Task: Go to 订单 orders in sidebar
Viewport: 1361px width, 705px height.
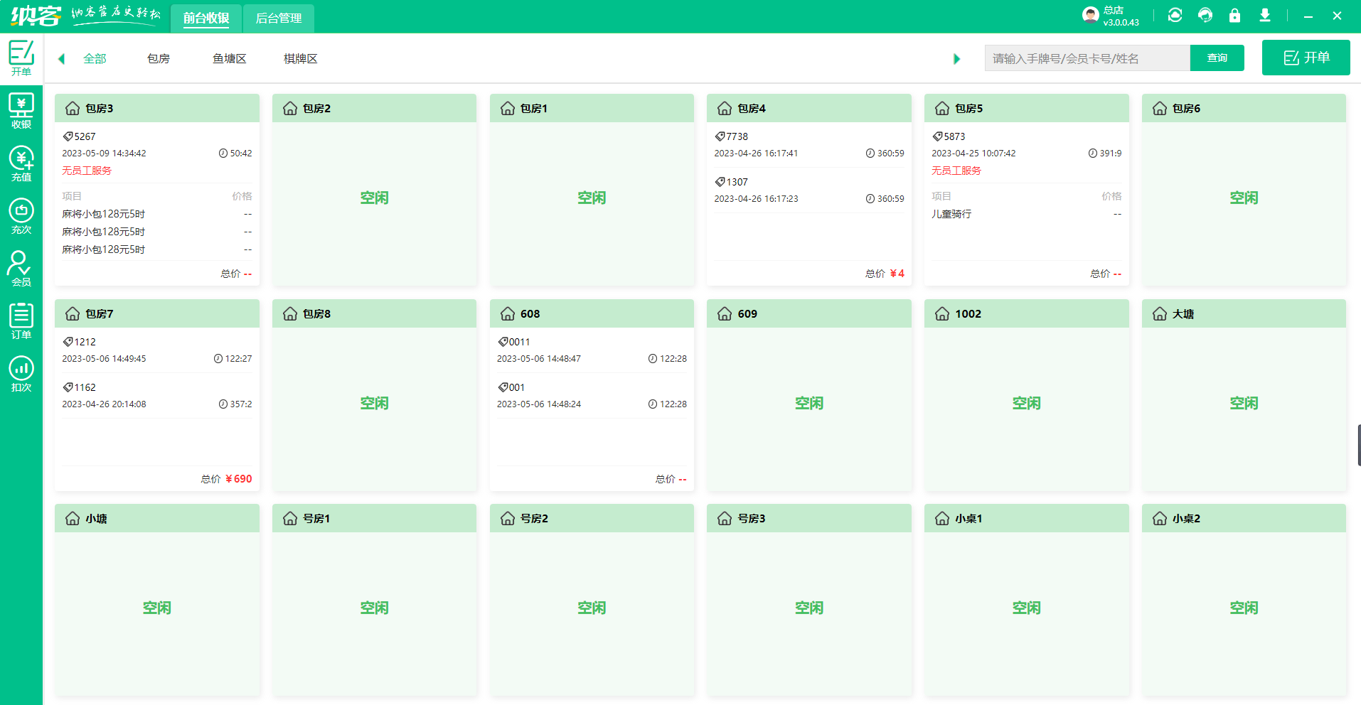Action: 21,321
